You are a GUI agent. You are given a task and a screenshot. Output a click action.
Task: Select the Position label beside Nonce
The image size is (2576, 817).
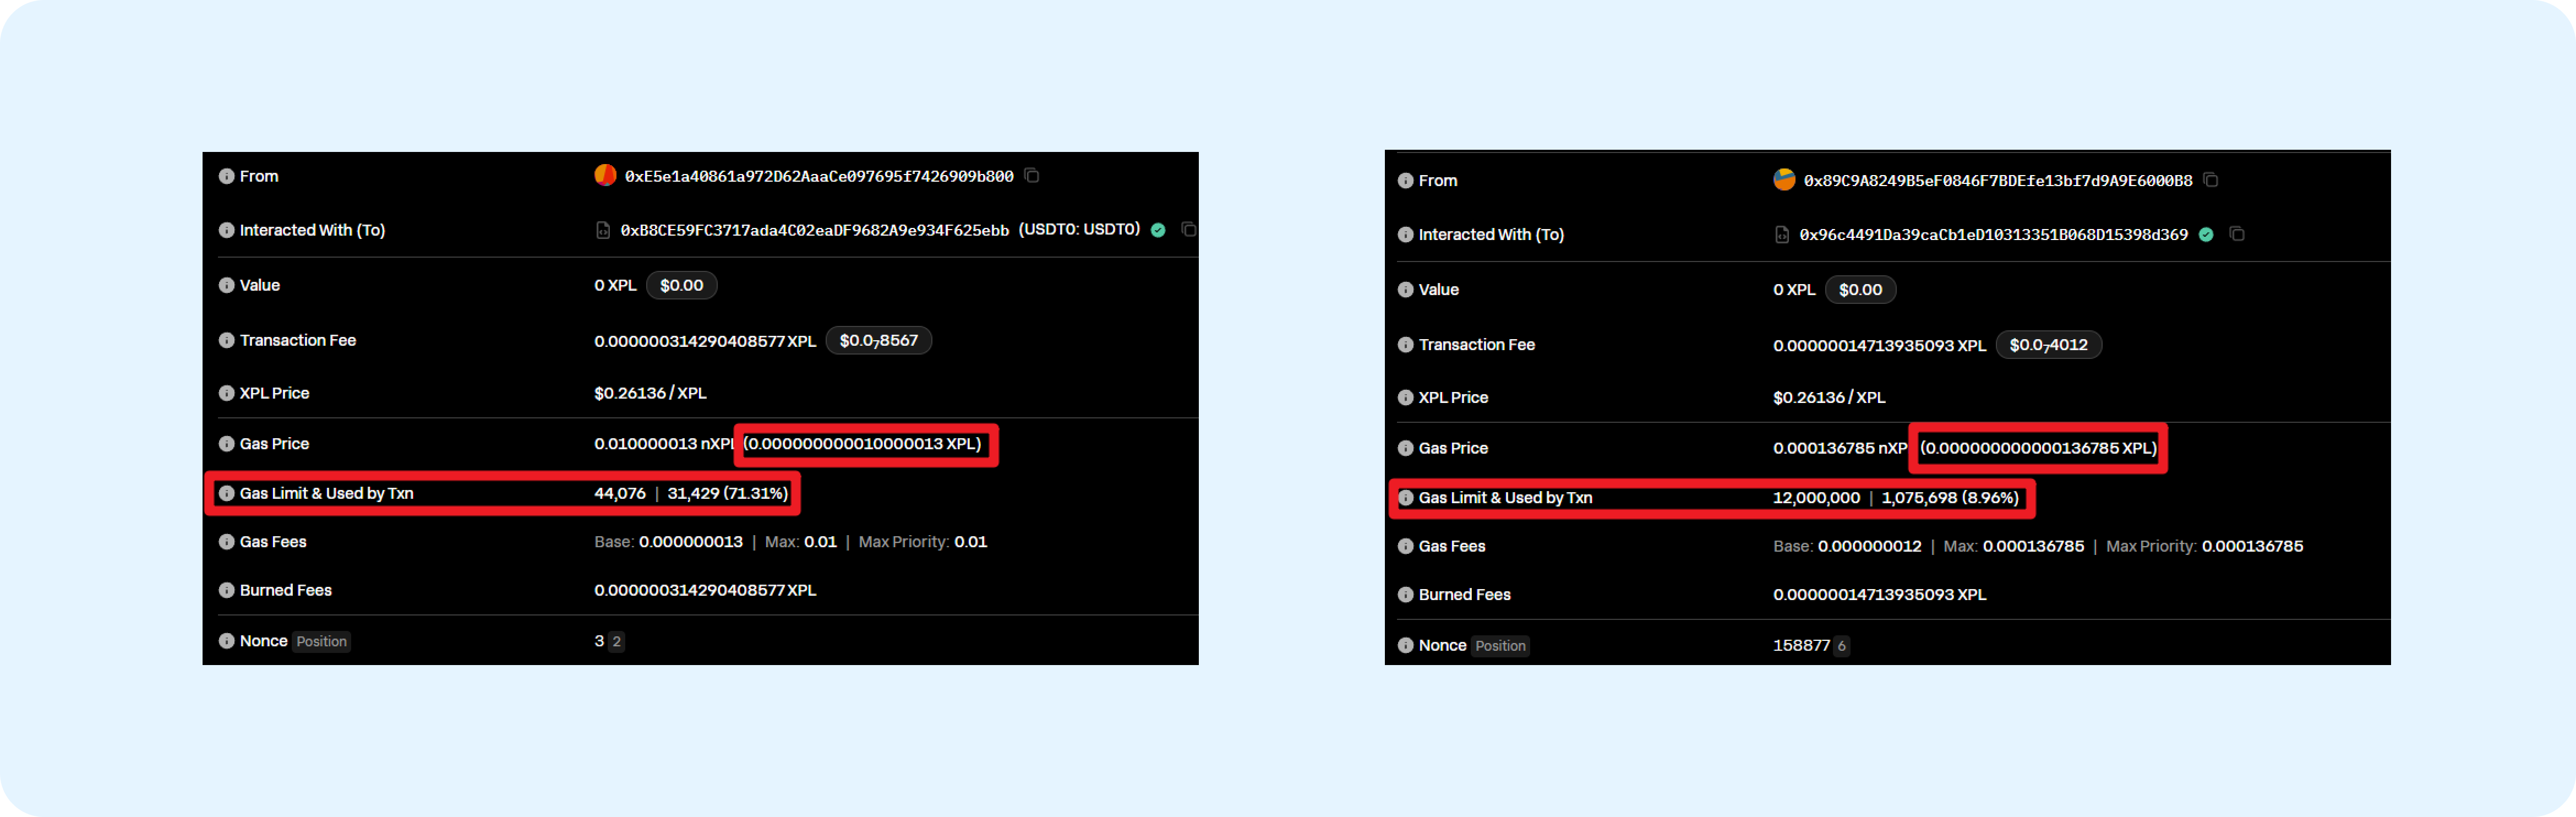click(x=321, y=641)
